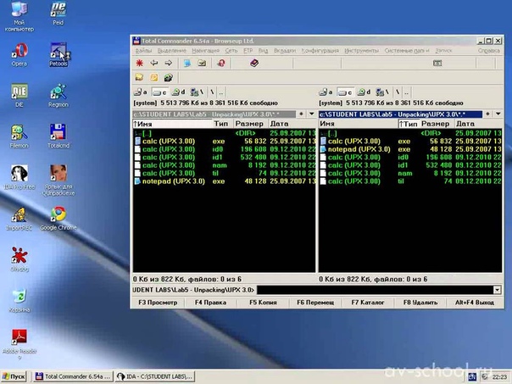
Task: Select notepad (UPX 3.0) exe in left panel
Action: coord(225,181)
